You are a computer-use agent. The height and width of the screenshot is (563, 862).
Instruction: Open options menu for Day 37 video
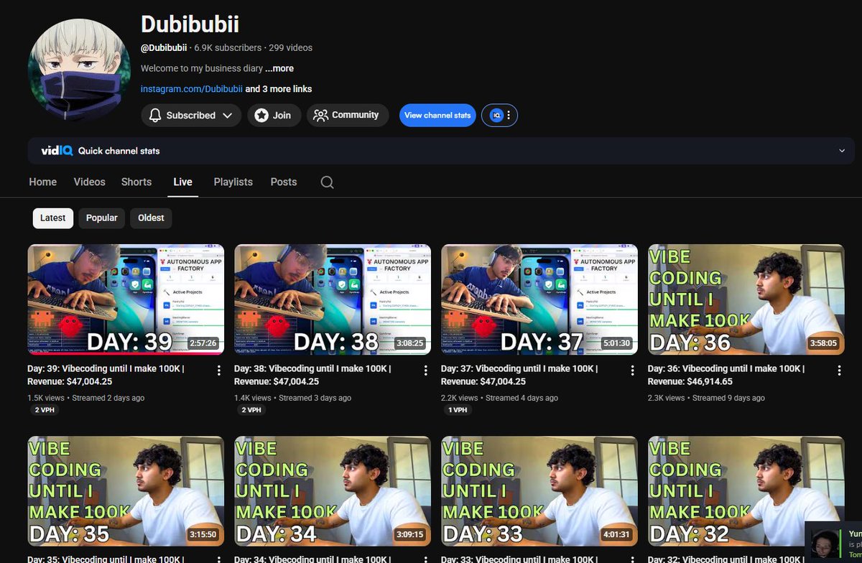(x=633, y=371)
